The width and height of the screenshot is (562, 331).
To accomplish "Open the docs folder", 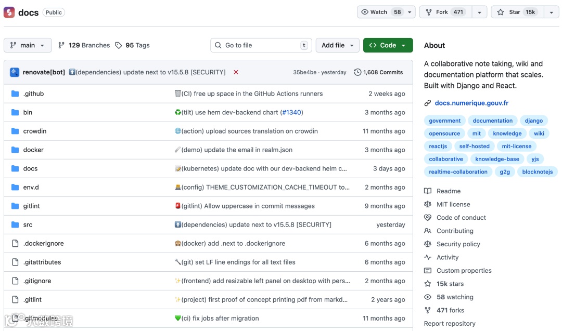I will [x=30, y=168].
